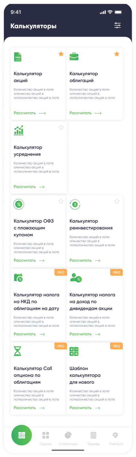Open the Тарифы tab

point(93,438)
